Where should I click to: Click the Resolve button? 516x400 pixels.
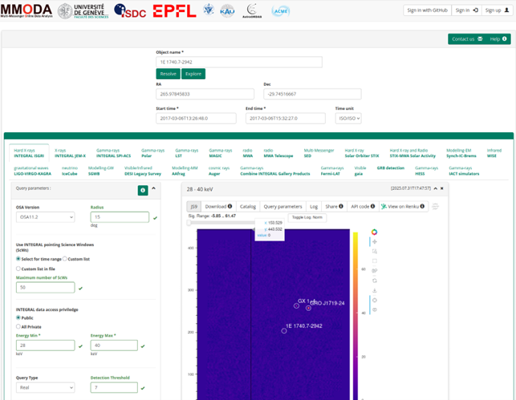click(168, 74)
